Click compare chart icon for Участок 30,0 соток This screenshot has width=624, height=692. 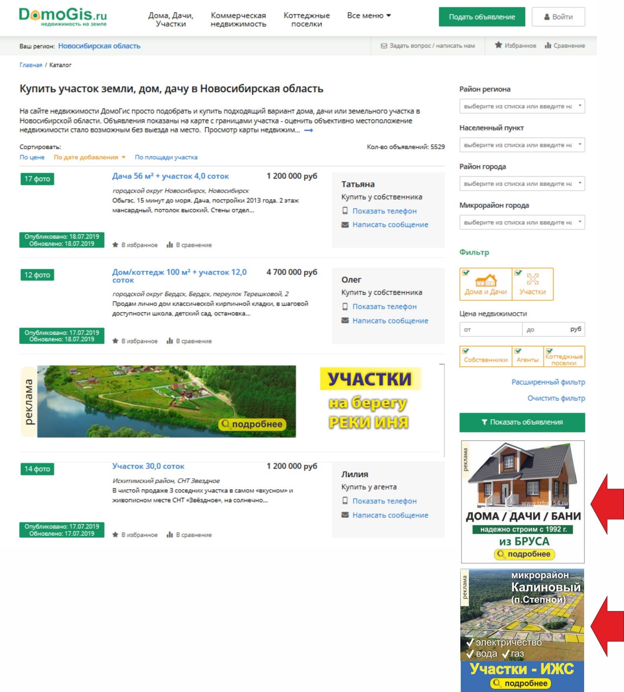(x=170, y=535)
